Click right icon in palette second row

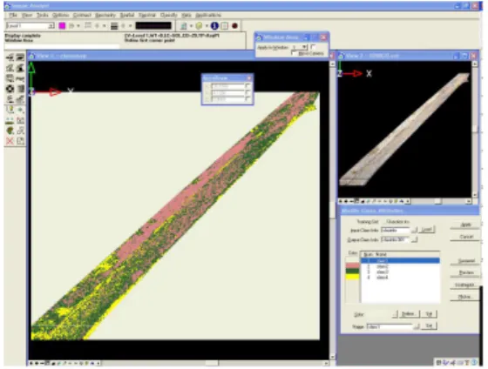(20, 68)
